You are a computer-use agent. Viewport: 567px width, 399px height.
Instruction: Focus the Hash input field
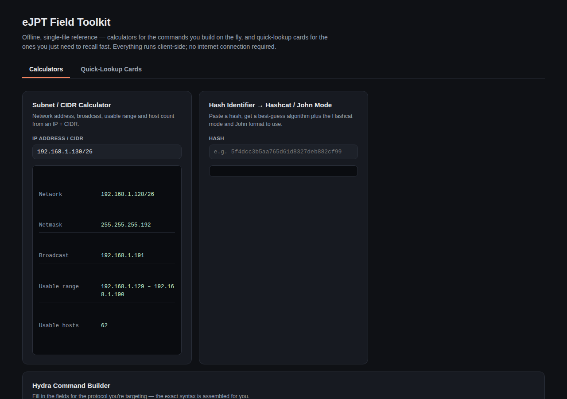pos(283,152)
